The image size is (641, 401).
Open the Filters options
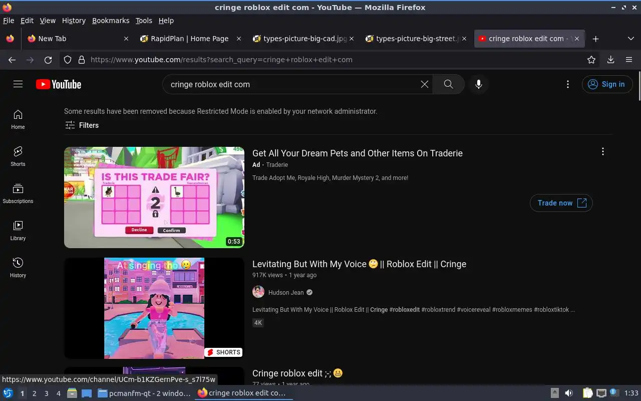(x=82, y=125)
